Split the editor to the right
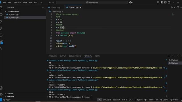Viewport: 182px width, 102px height. 178,7
